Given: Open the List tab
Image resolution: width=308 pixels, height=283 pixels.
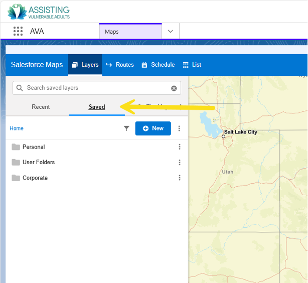Looking at the screenshot, I should click(192, 65).
